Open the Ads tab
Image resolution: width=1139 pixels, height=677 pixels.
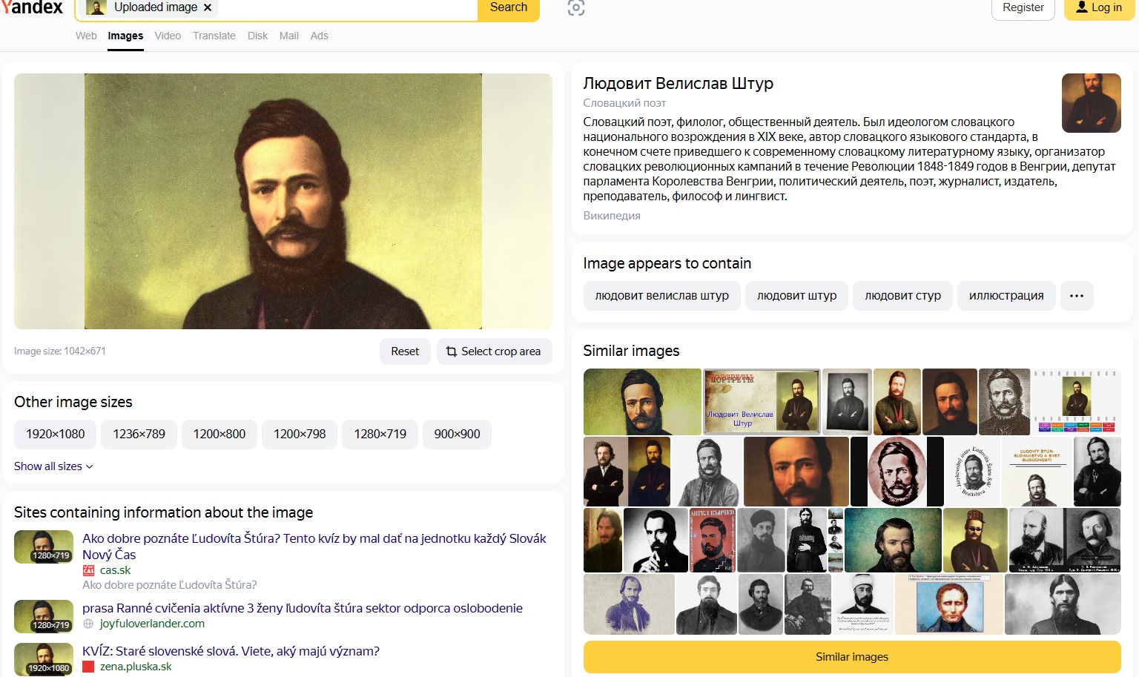pos(320,36)
